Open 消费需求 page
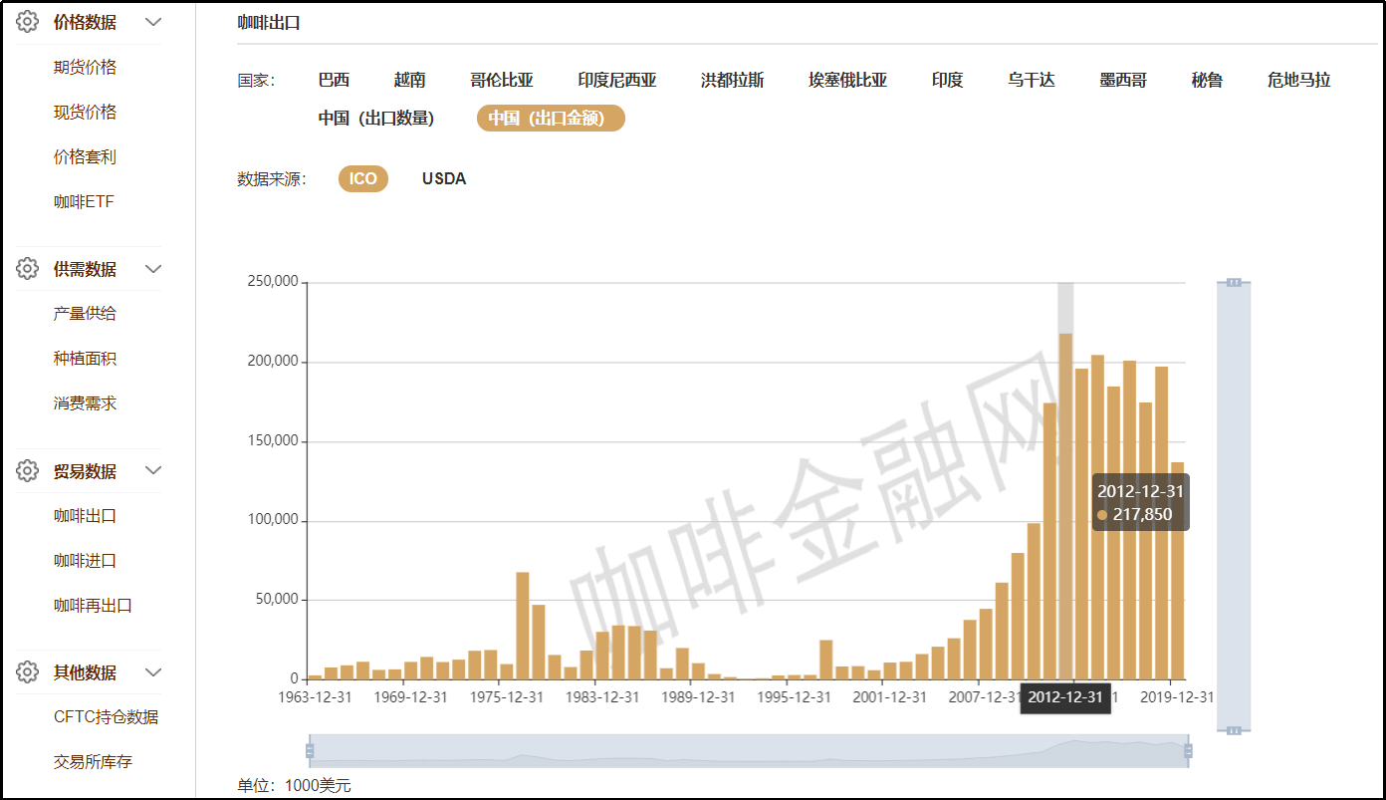Image resolution: width=1386 pixels, height=800 pixels. (x=85, y=402)
